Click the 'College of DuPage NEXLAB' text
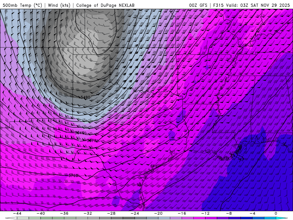 (x=105, y=5)
